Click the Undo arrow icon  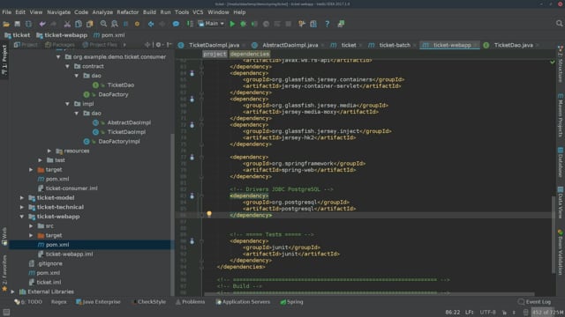(42, 24)
